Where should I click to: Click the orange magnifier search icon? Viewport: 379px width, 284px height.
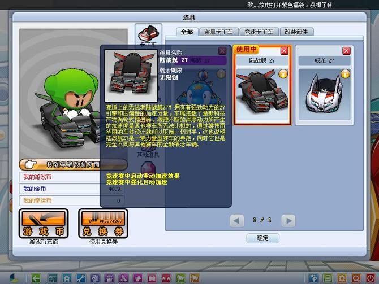[356, 278]
